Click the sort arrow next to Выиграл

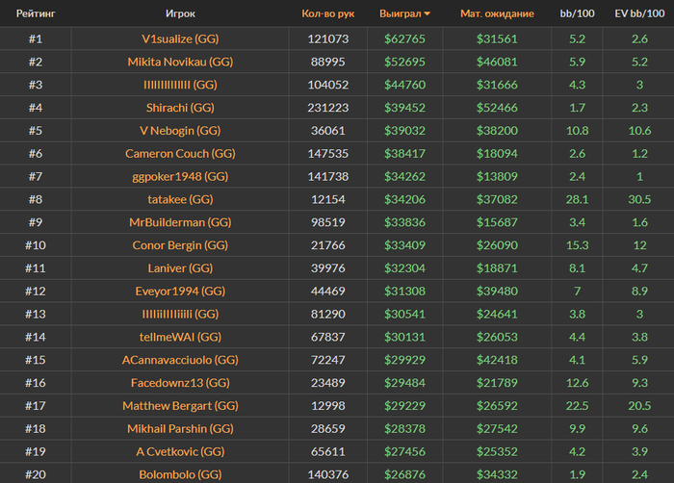coord(427,13)
